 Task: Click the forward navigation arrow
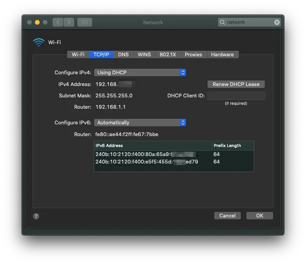point(69,22)
